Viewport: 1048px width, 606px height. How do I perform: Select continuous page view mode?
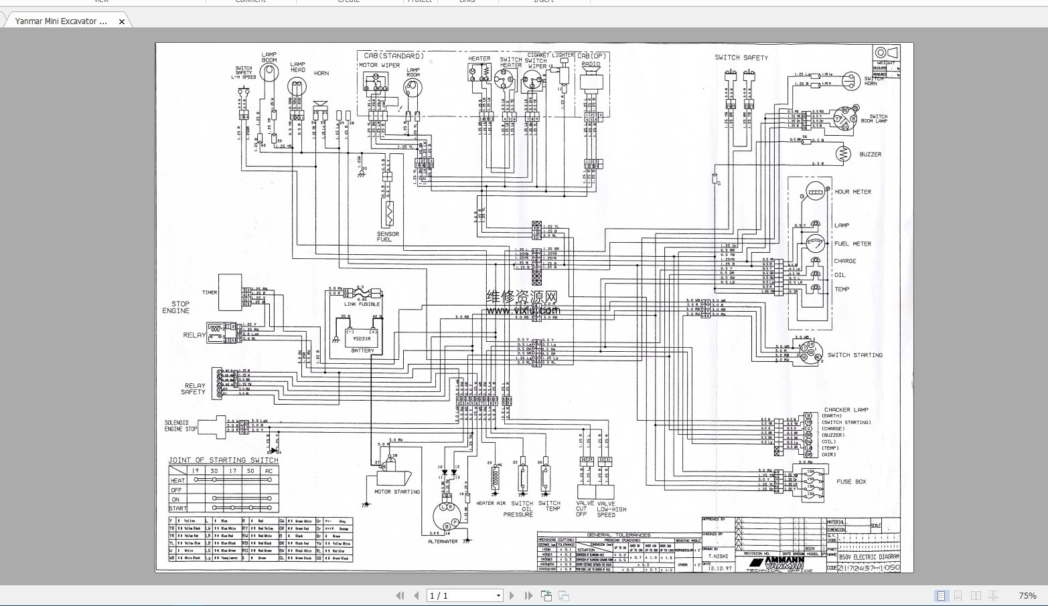click(x=958, y=595)
